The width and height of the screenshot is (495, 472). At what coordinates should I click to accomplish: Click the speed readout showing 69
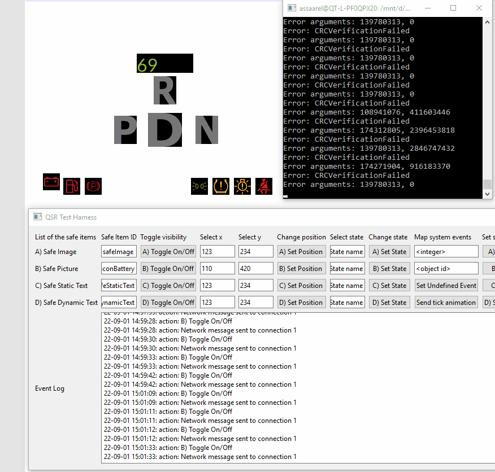[x=164, y=63]
